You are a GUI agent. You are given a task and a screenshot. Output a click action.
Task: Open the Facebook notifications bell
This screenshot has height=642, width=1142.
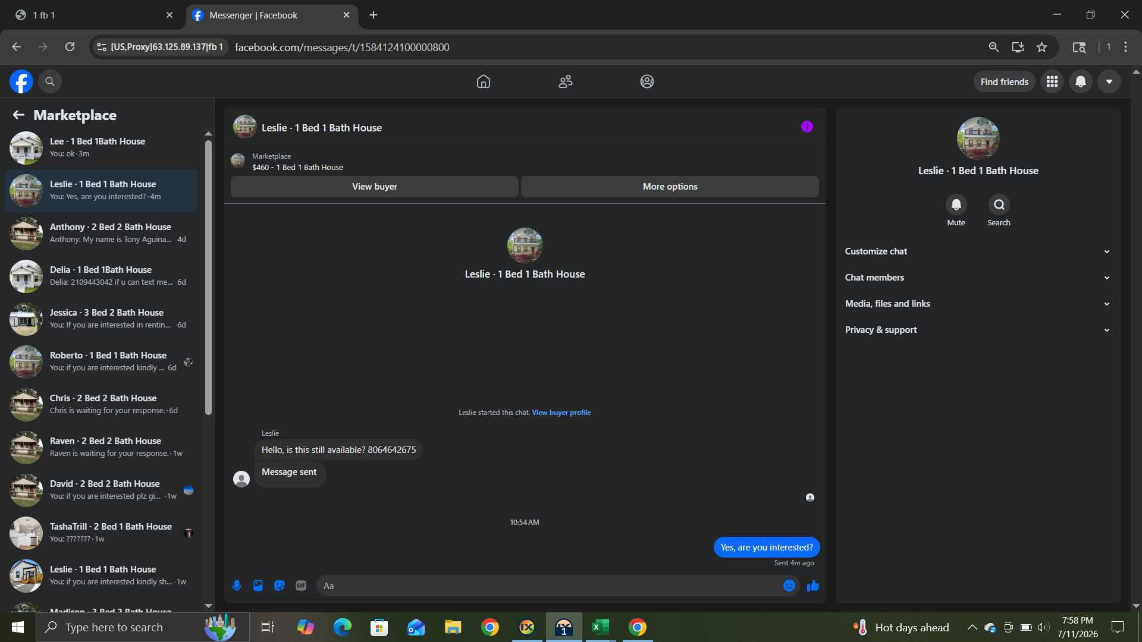pos(1081,81)
